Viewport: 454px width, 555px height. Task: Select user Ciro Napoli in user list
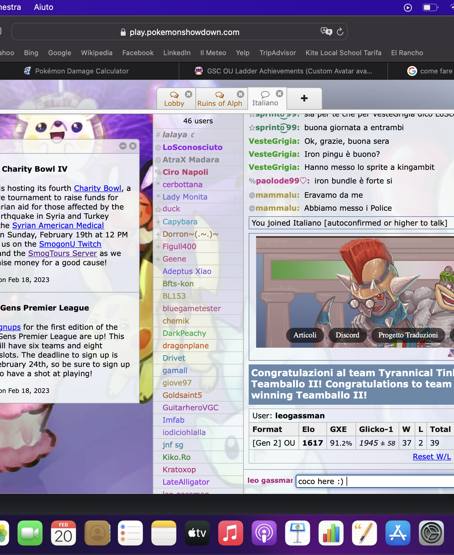pos(198,172)
